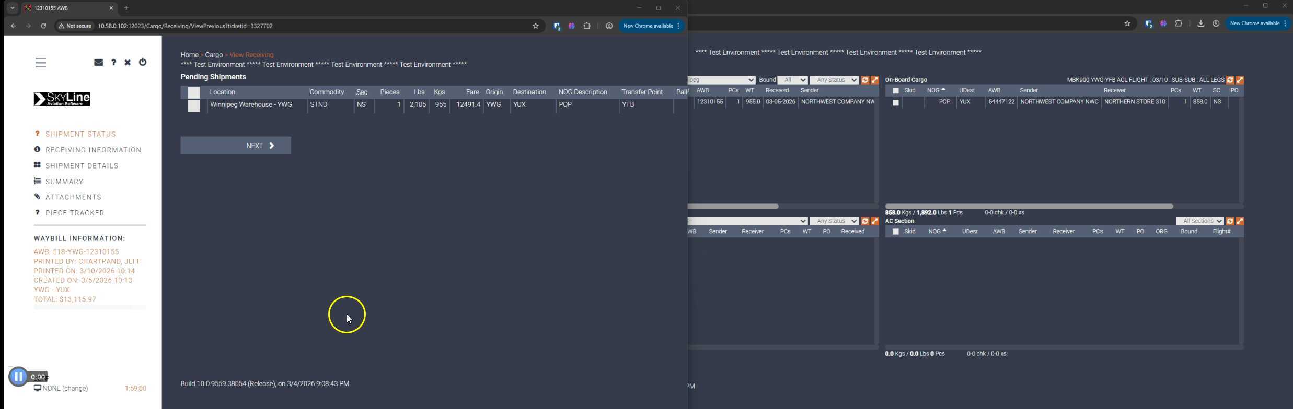
Task: Select the POP YUX on-board cargo row checkbox
Action: [x=895, y=103]
